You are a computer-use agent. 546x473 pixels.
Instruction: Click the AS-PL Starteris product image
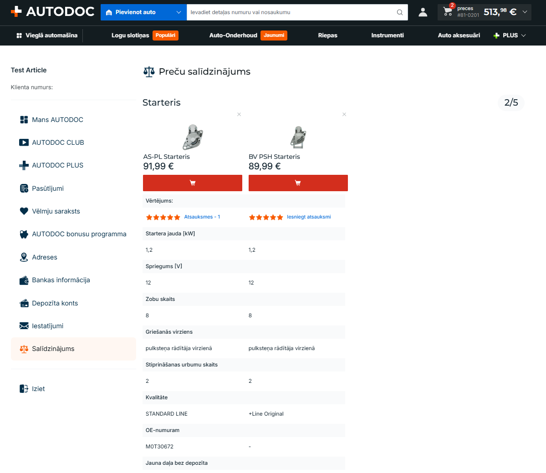(193, 137)
